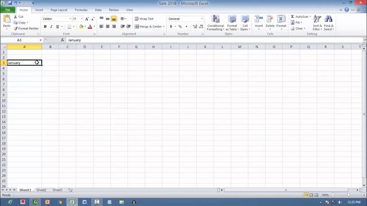Toggle Align Text Right

pos(114,27)
